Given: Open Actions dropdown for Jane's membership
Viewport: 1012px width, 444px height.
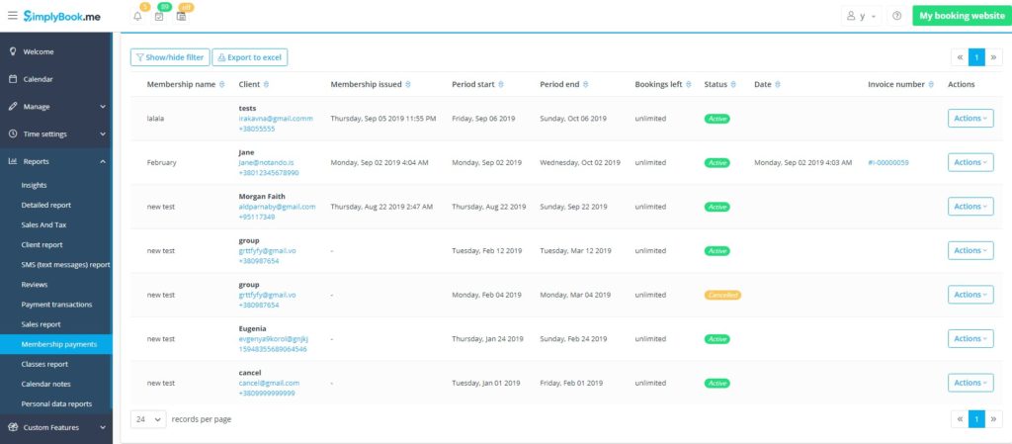Looking at the screenshot, I should (970, 162).
